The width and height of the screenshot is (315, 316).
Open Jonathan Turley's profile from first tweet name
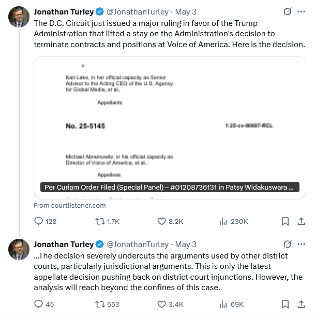tap(64, 12)
